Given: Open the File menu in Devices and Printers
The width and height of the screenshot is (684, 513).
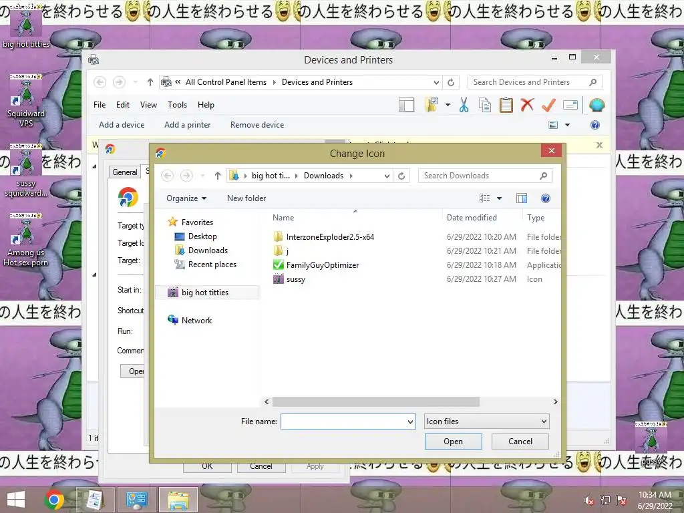Looking at the screenshot, I should (x=100, y=105).
